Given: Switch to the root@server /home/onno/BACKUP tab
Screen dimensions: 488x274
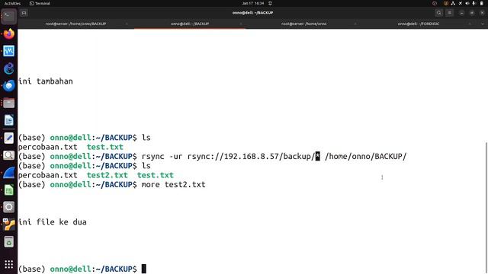Looking at the screenshot, I should coord(75,24).
